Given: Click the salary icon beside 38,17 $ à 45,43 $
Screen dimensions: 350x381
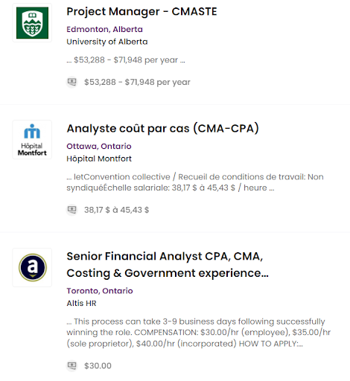Looking at the screenshot, I should click(72, 210).
